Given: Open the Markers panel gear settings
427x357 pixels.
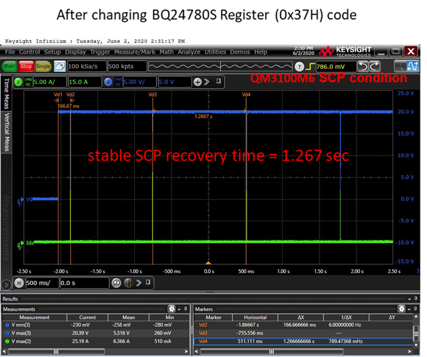Looking at the screenshot, I should coord(401,309).
